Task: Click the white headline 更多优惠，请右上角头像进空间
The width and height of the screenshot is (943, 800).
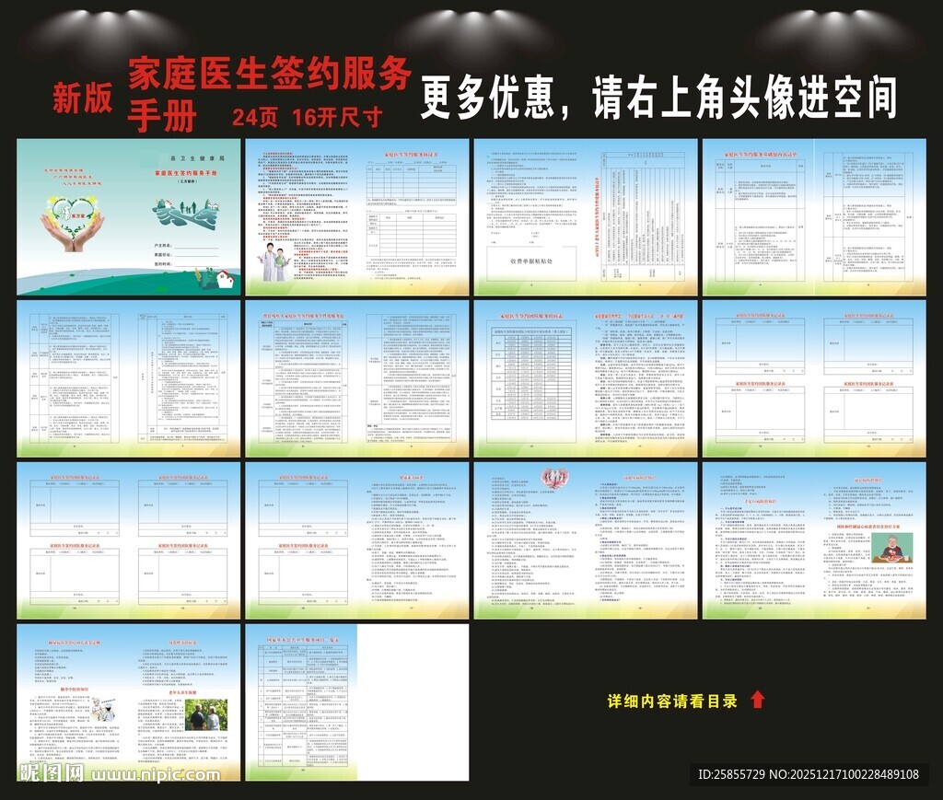Action: click(x=658, y=98)
